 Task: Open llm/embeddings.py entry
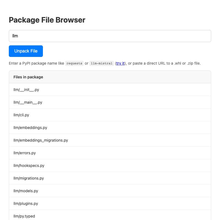[30, 128]
